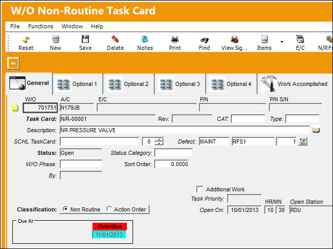333x249 pixels.
Task: Switch to the Optional 1 tab
Action: pyautogui.click(x=78, y=84)
